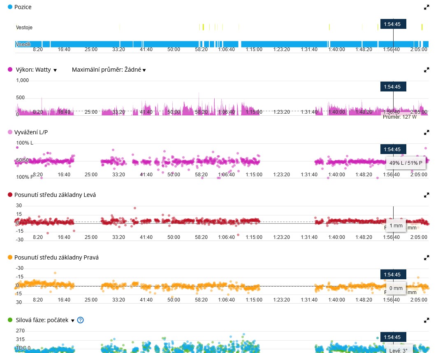Click the red Posunutí Levá color dot
Image resolution: width=438 pixels, height=353 pixels.
tap(10, 195)
